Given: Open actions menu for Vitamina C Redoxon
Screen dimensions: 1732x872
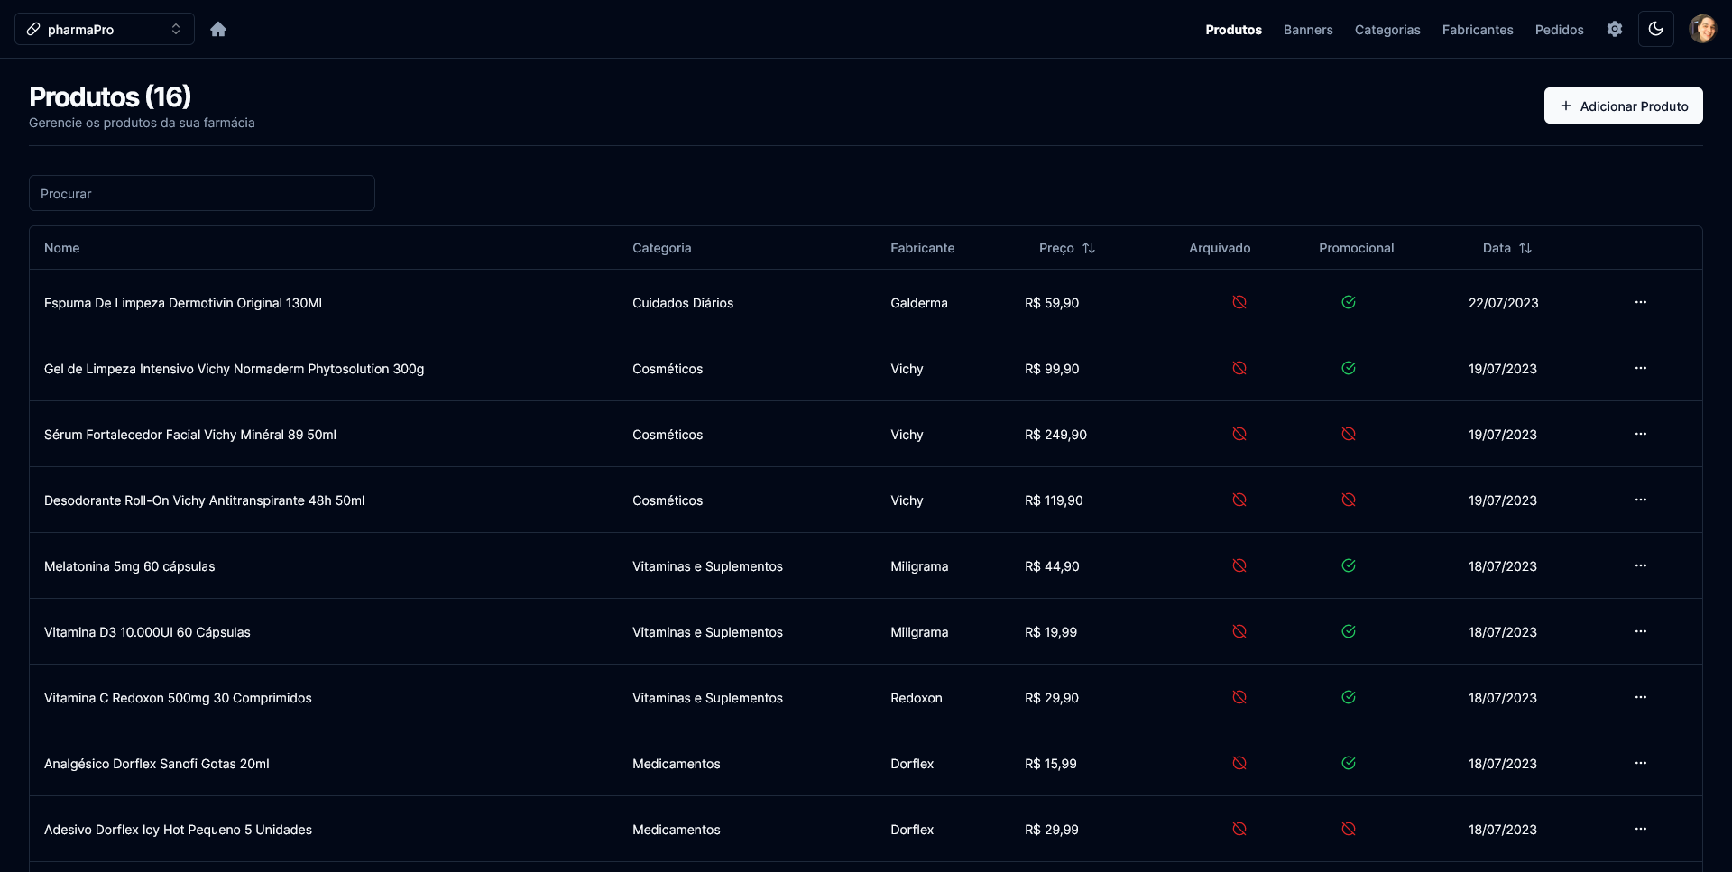Looking at the screenshot, I should click(1641, 697).
